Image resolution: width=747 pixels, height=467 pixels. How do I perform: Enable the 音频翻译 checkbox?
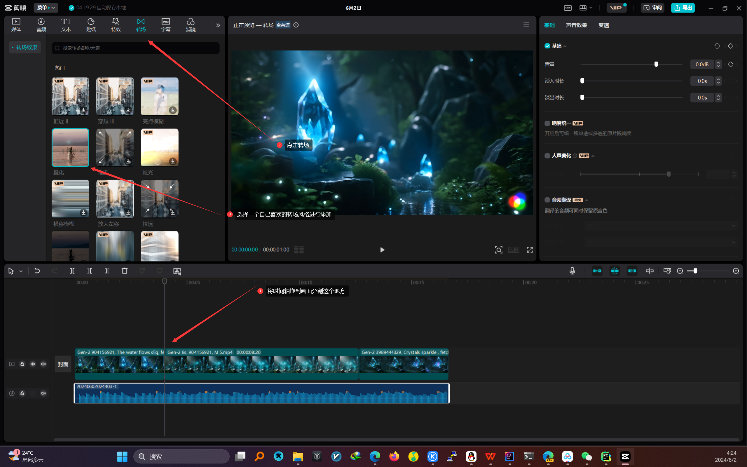coord(547,200)
